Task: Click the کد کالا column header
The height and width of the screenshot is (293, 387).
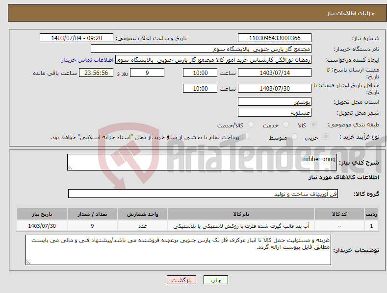Action: 339,214
